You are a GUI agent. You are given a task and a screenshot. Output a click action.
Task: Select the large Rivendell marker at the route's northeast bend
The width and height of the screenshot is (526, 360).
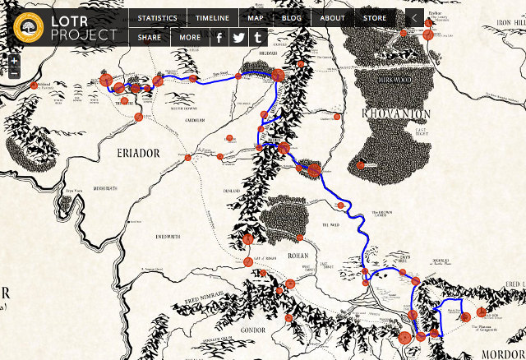coord(278,76)
